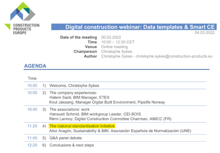Click the Knut Jøssang, Pipelife Norway line
Viewport: 220px width, 153px height.
click(x=107, y=102)
